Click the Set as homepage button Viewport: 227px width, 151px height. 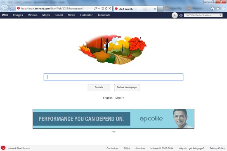tap(127, 87)
